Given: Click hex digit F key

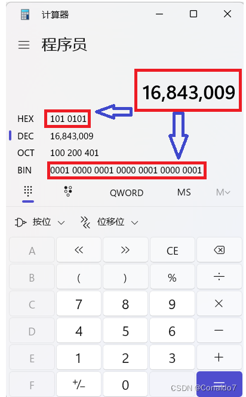Looking at the screenshot, I should tap(32, 384).
